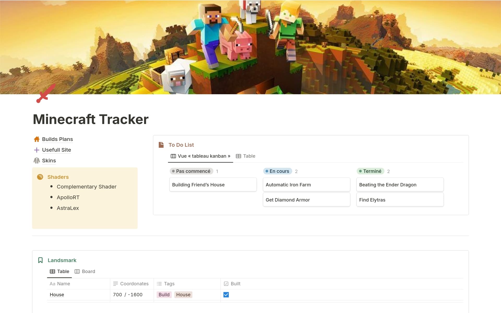This screenshot has width=501, height=313.
Task: Open the Get Diamond Armor card
Action: 306,200
